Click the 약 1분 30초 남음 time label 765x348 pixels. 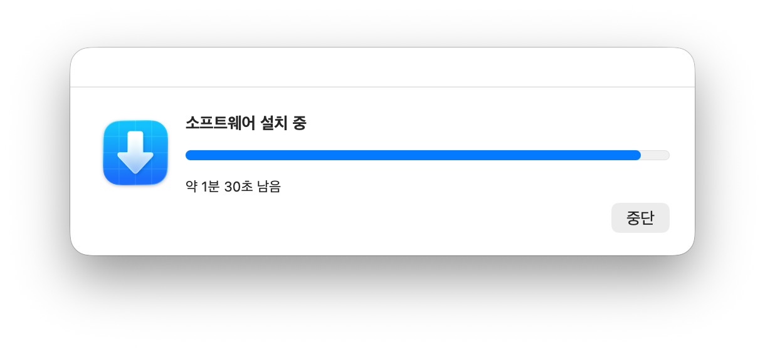233,187
